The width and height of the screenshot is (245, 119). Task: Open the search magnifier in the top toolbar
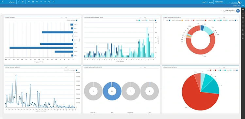pos(54,2)
